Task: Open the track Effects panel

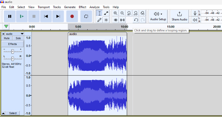Action: point(12,44)
